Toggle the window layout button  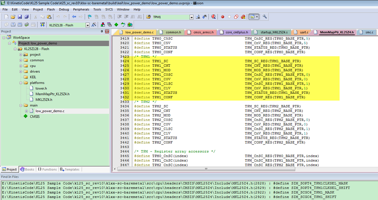(252, 17)
